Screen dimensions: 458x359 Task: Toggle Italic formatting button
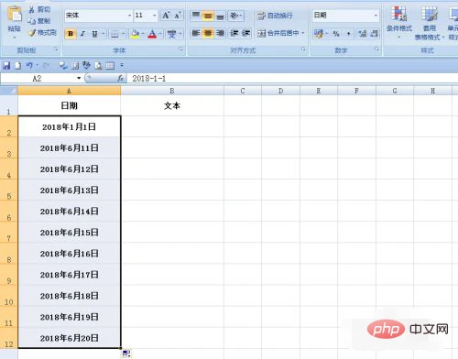[82, 34]
